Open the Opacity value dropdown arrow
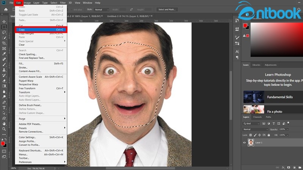Screen dimensions: 303x170 [x=287, y=129]
